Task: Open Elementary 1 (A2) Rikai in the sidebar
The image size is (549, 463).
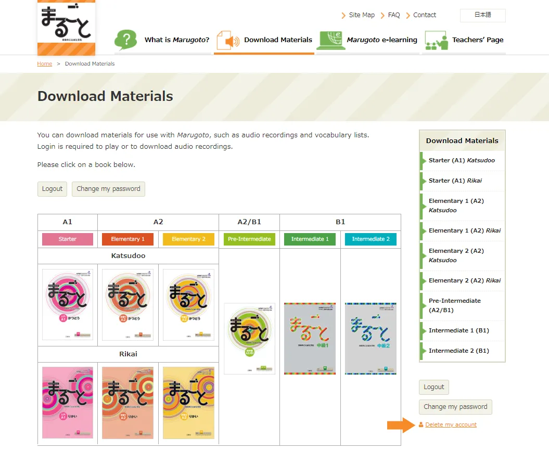Action: click(462, 231)
